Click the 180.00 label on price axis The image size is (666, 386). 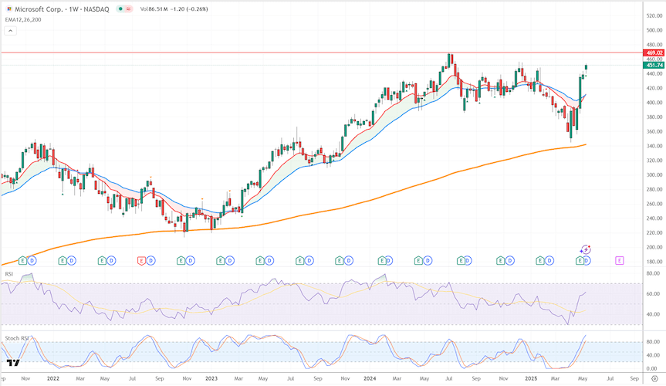(654, 262)
